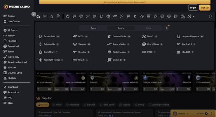
Task: Open League of Legends category
Action: click(190, 37)
